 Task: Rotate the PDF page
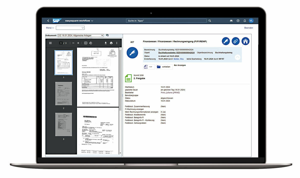[x=91, y=43]
